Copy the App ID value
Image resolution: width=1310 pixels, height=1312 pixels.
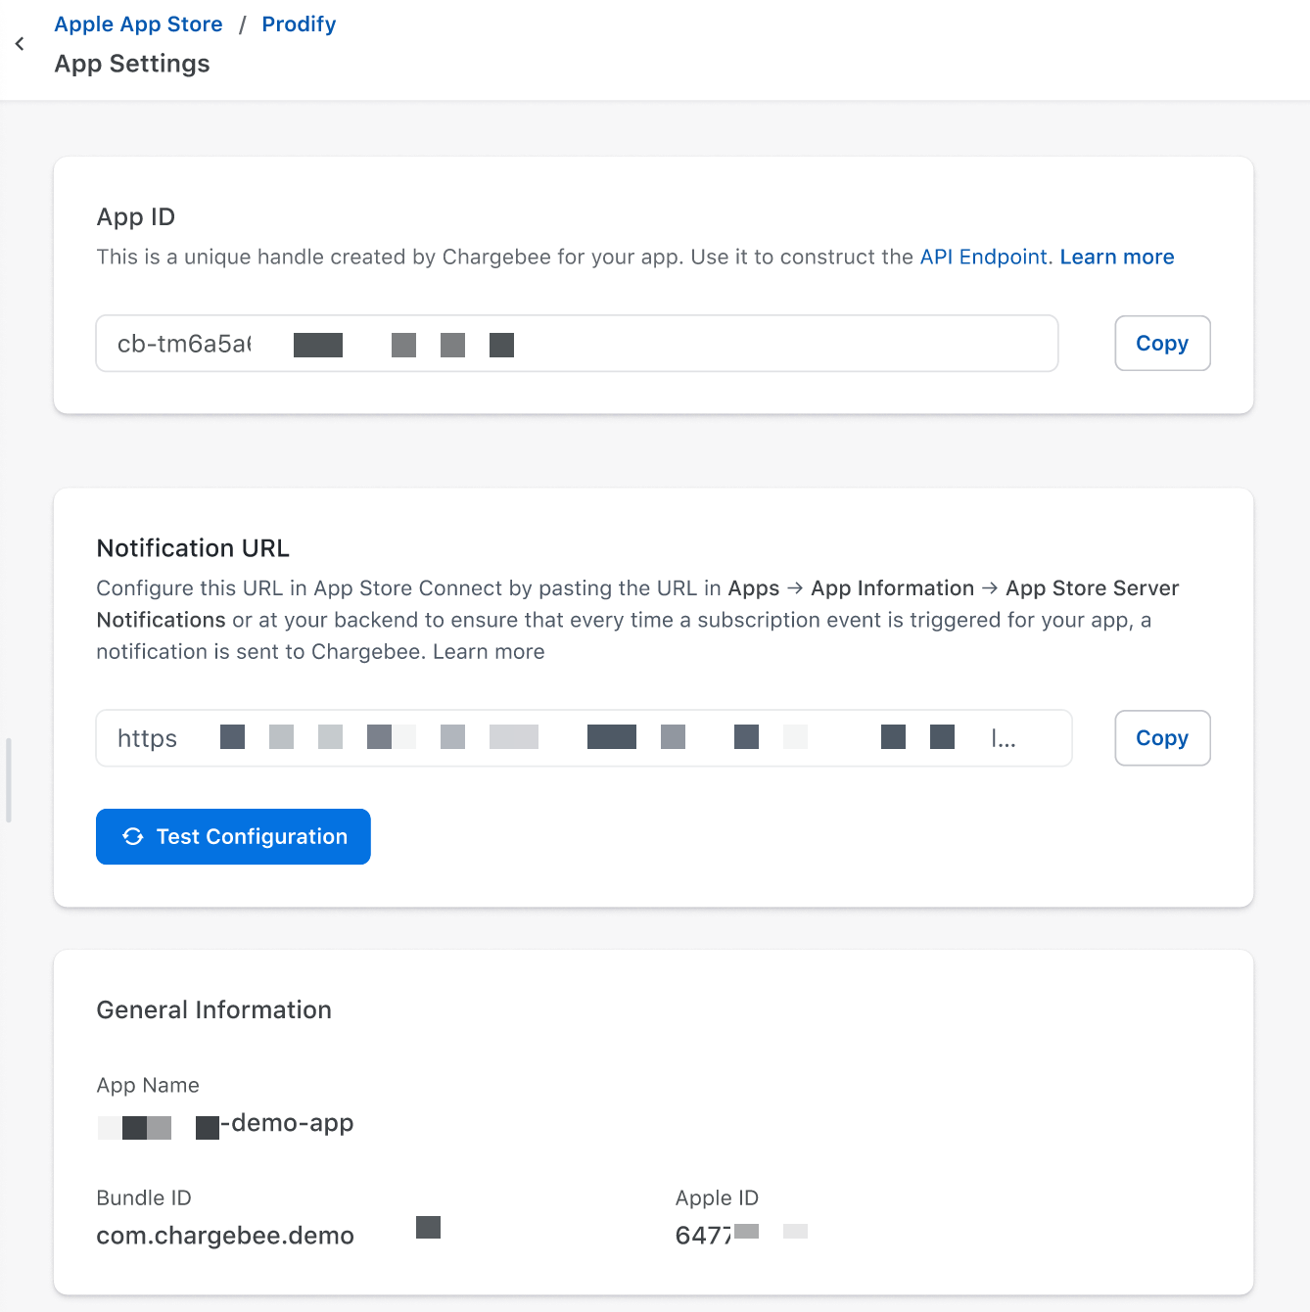pyautogui.click(x=1161, y=344)
